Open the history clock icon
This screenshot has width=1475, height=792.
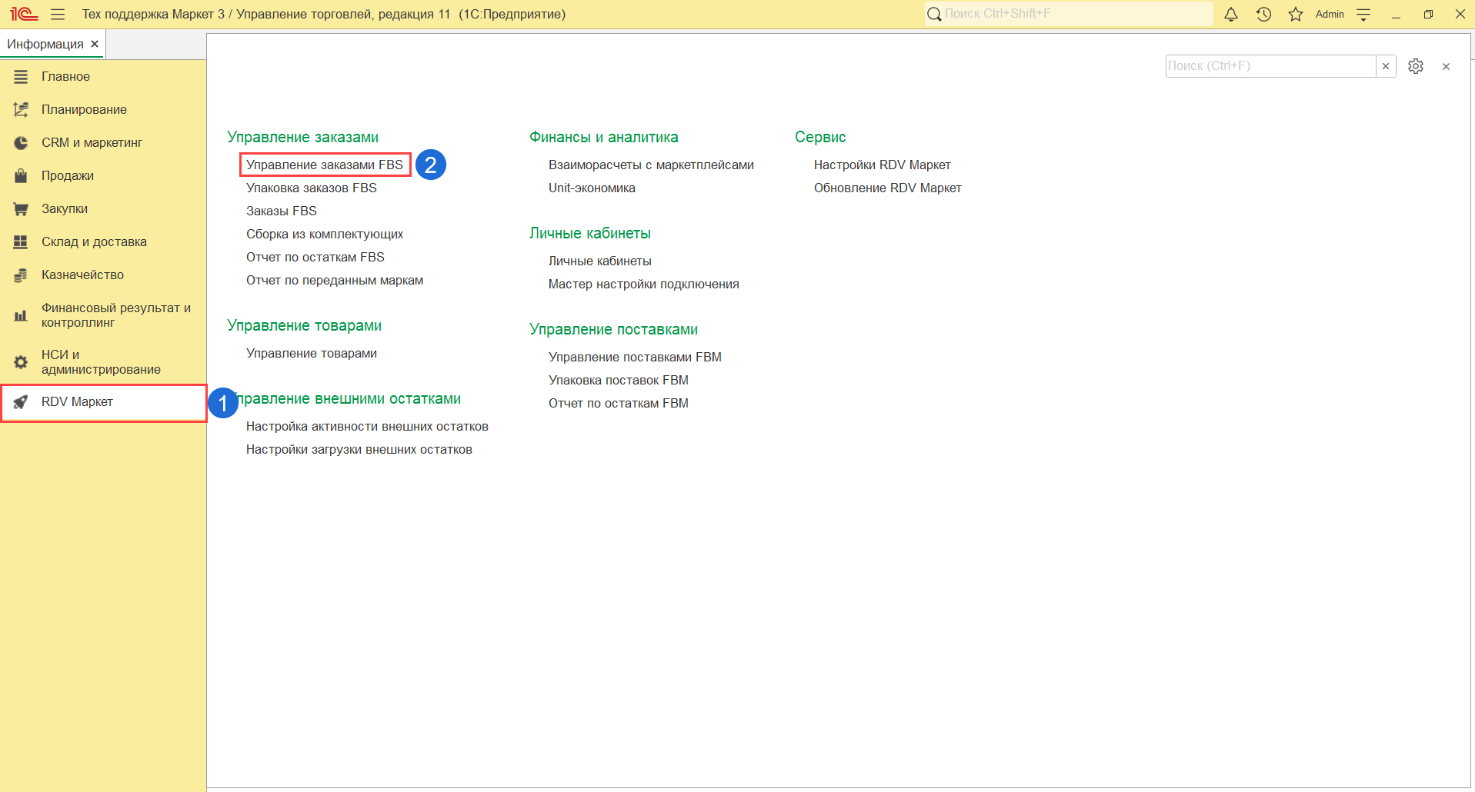(1263, 15)
